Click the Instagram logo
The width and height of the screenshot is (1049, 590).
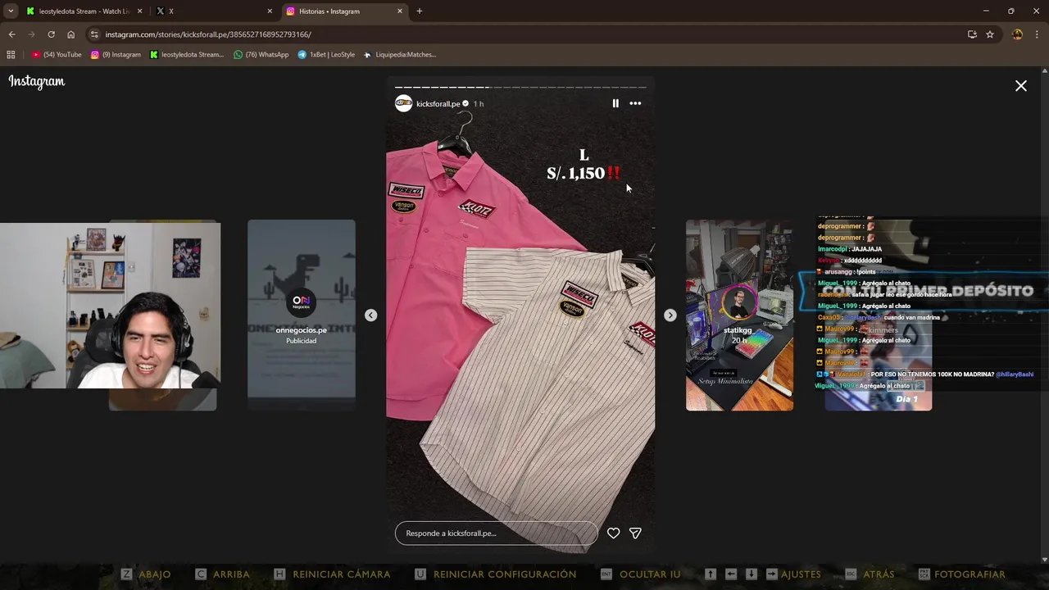pyautogui.click(x=37, y=81)
